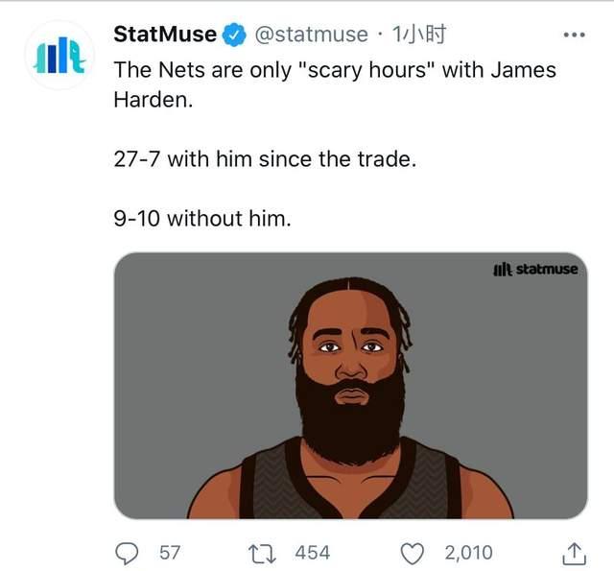Open the three-dot more options menu

574,35
